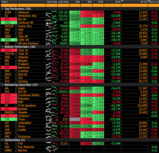Collapse the Top Performers group
Viewport: 159px width, 153px height.
(2, 9)
